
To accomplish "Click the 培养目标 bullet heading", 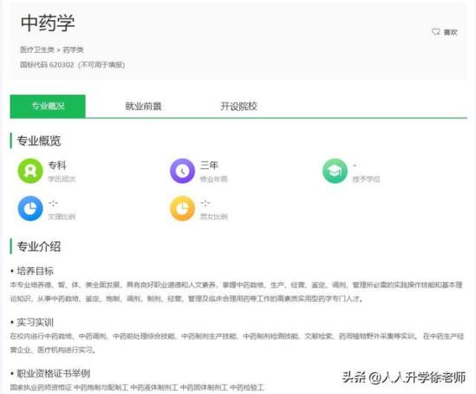I will [36, 271].
